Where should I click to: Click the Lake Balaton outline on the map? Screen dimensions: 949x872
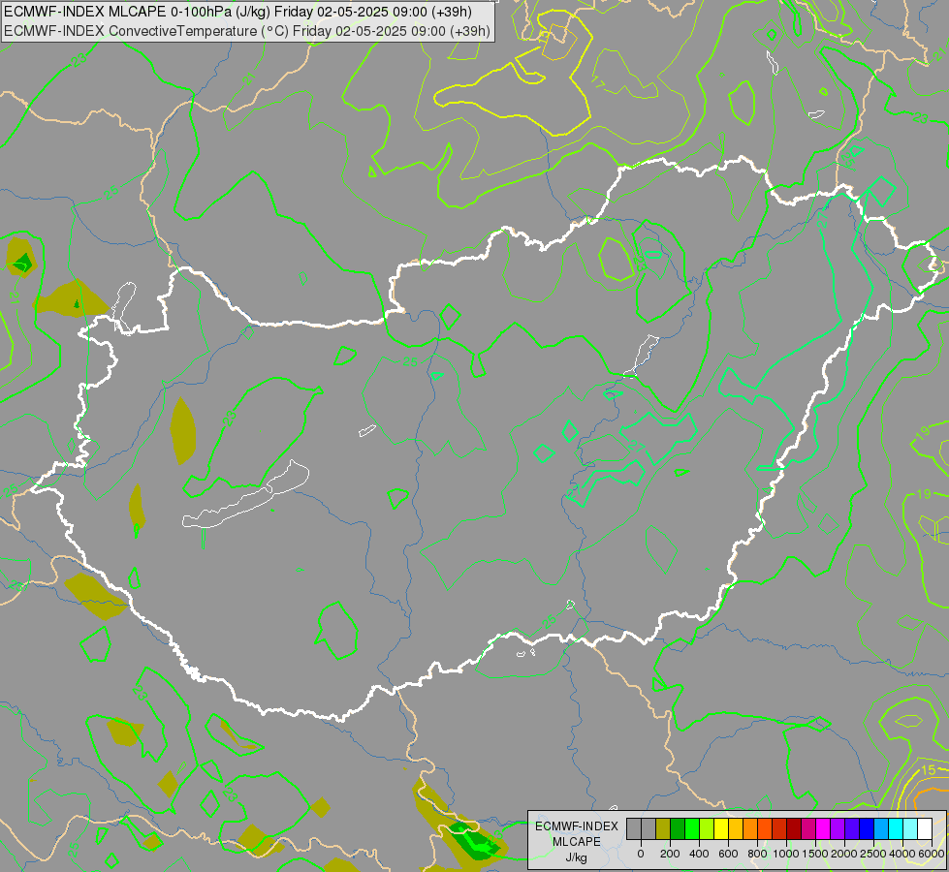point(245,494)
